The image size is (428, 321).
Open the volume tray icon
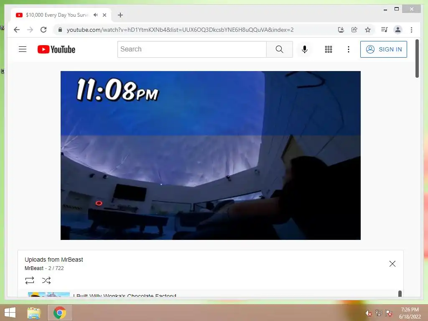369,313
